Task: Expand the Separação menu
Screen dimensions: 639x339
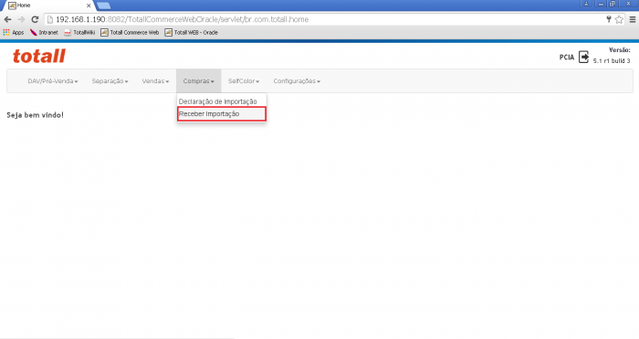Action: pyautogui.click(x=110, y=81)
